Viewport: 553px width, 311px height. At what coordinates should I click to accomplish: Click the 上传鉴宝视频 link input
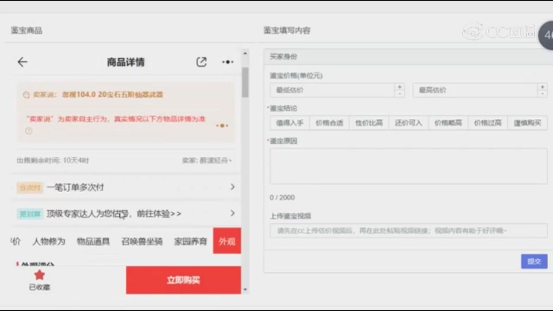point(409,231)
